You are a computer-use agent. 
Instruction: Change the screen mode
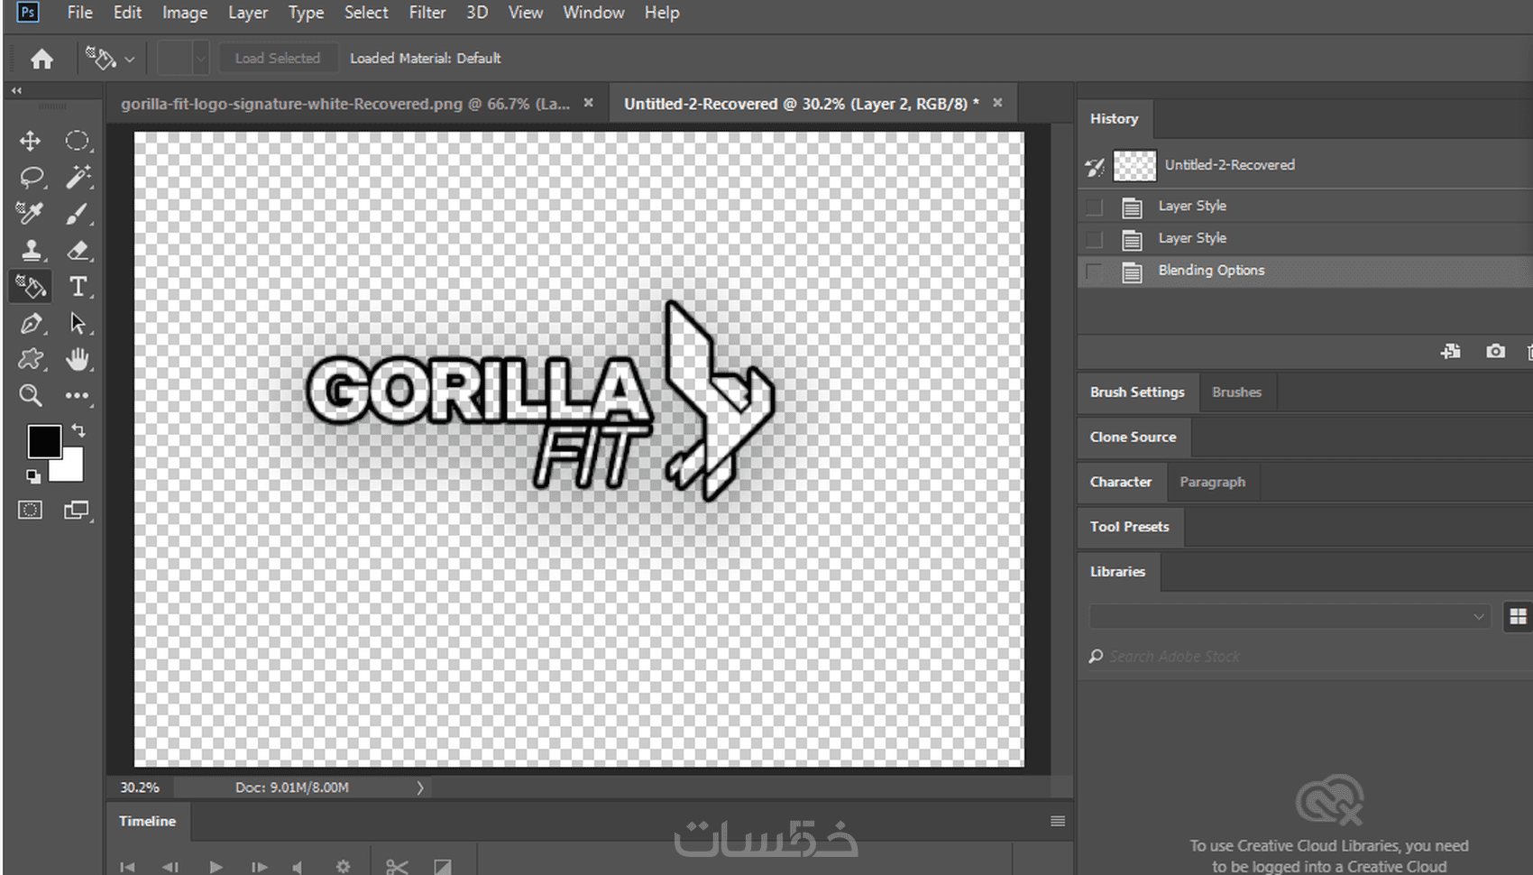click(78, 511)
